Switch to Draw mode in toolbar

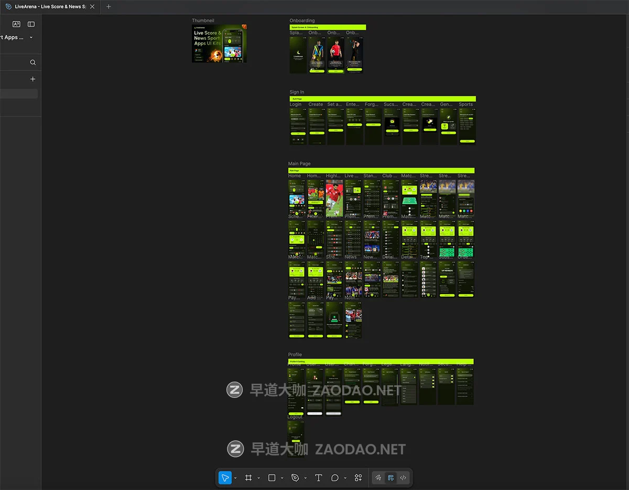pos(378,477)
